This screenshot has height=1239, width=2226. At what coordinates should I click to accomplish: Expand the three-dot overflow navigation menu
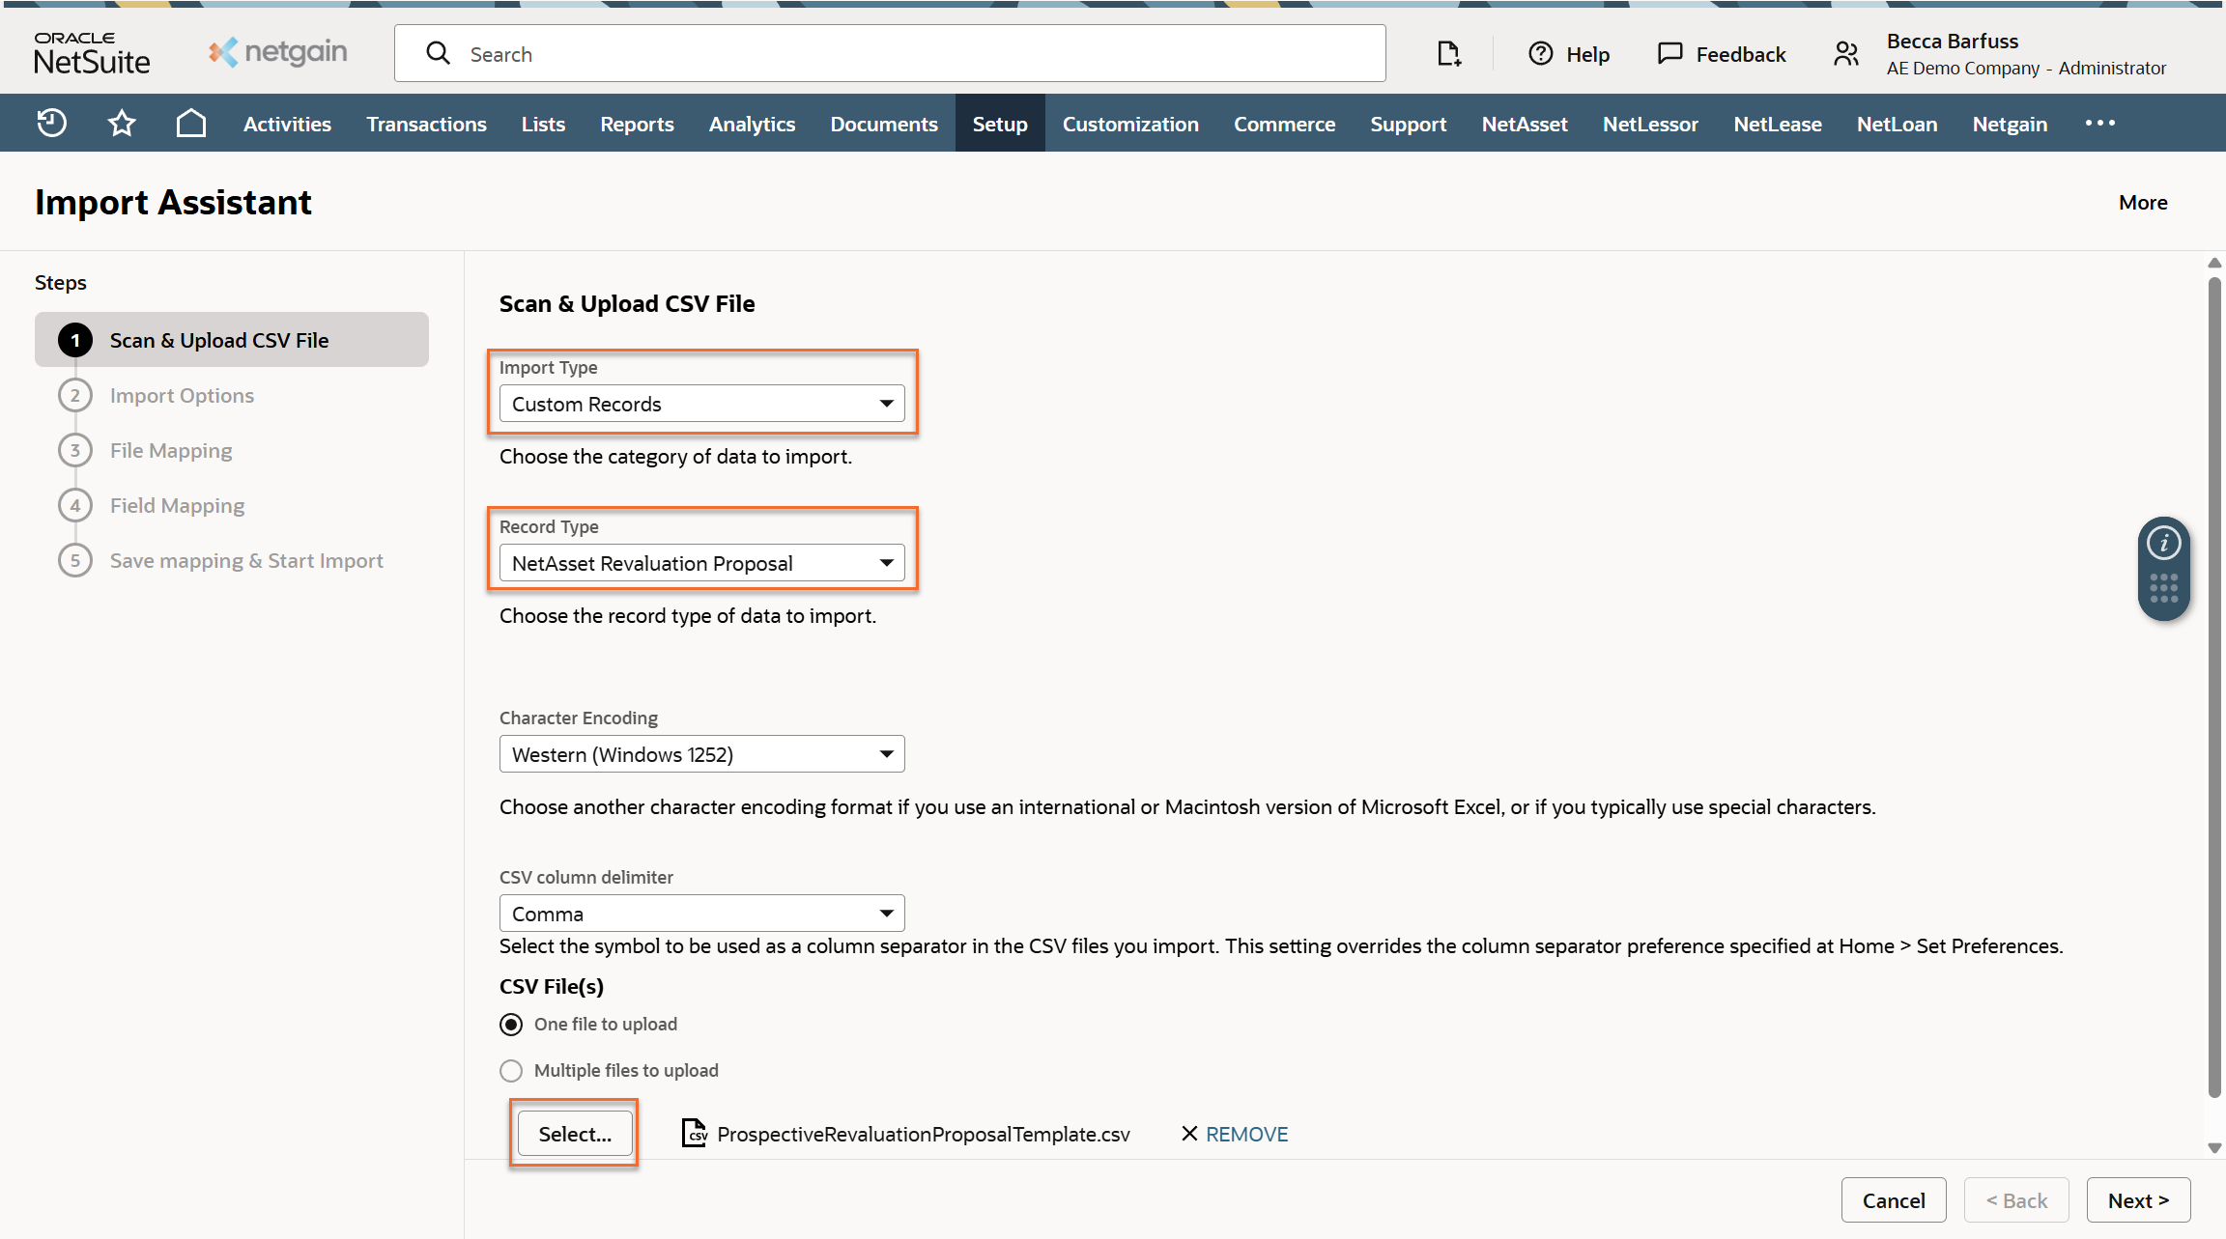(x=2099, y=123)
